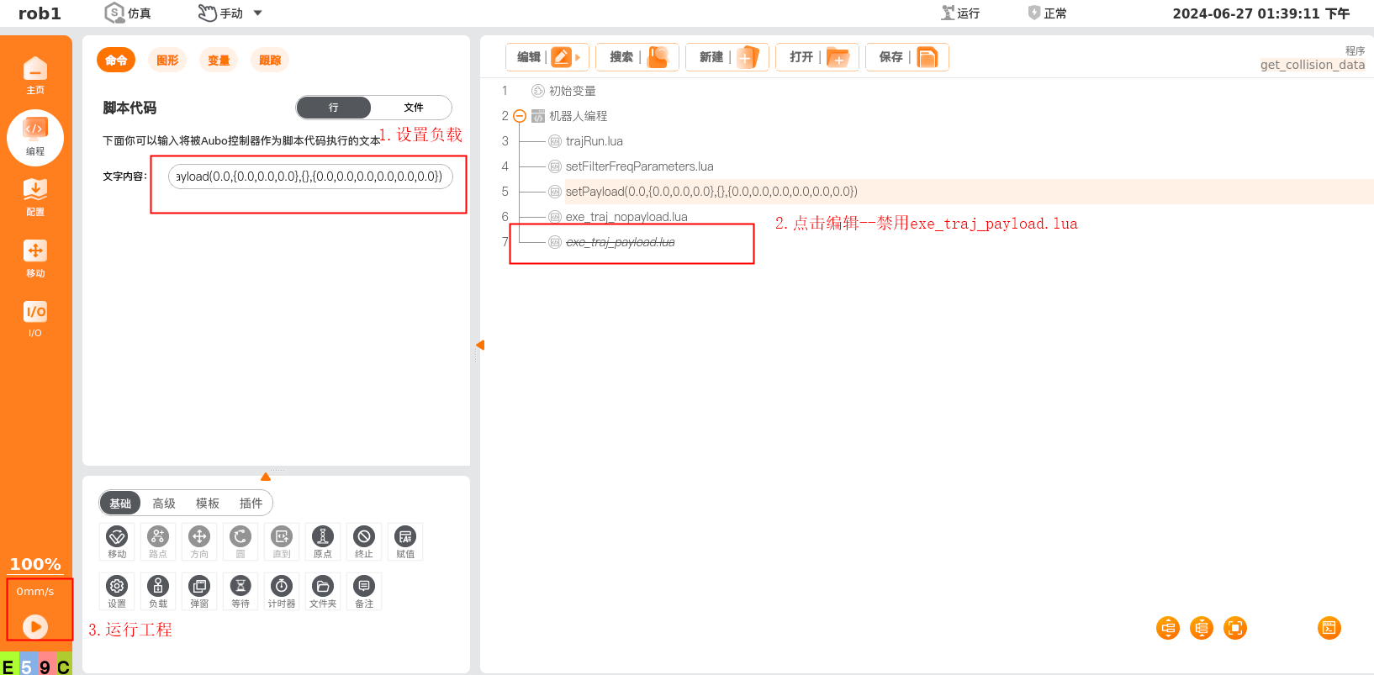Click the 搜索 search toolbar button
The image size is (1374, 675).
click(637, 57)
